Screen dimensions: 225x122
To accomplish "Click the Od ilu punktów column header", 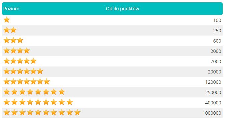I will click(123, 9).
